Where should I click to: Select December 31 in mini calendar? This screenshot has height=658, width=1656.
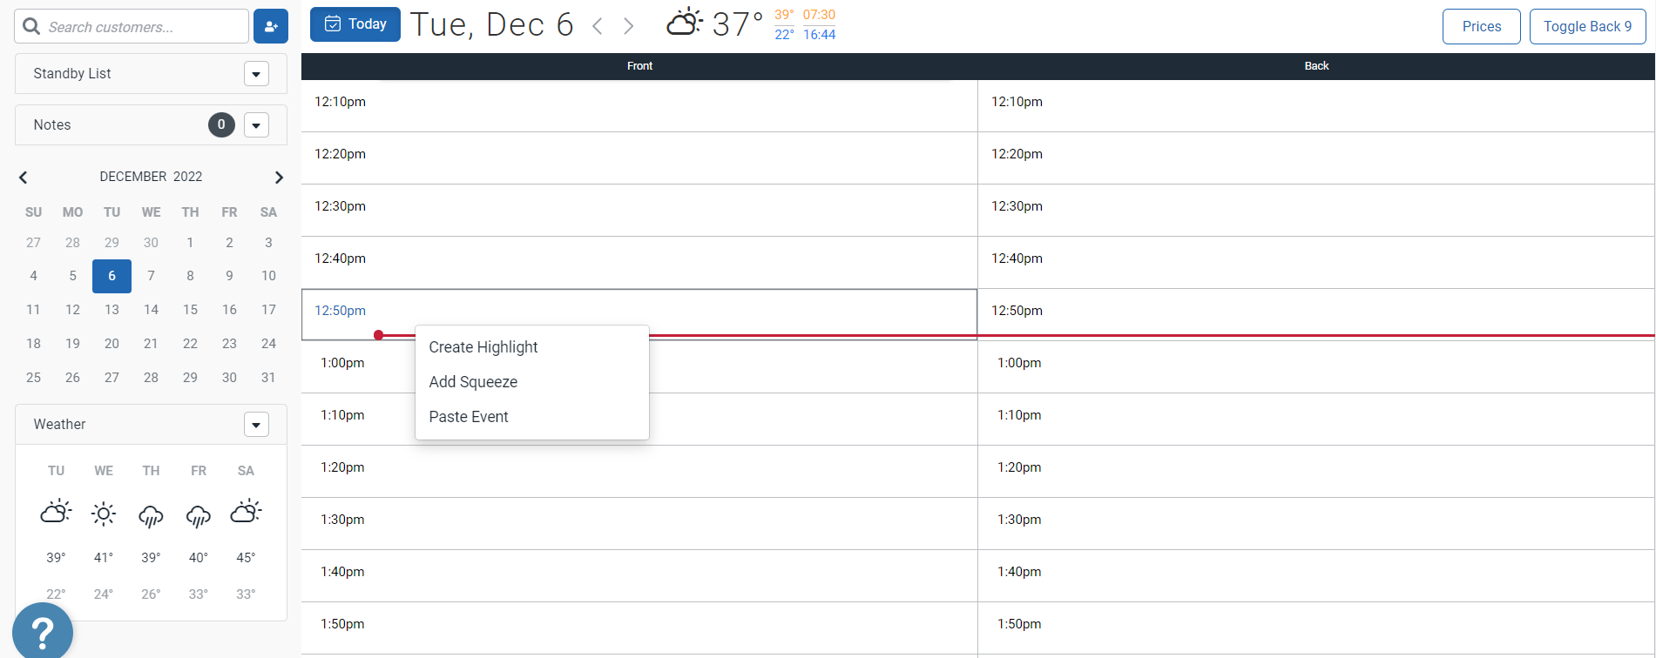(x=268, y=378)
